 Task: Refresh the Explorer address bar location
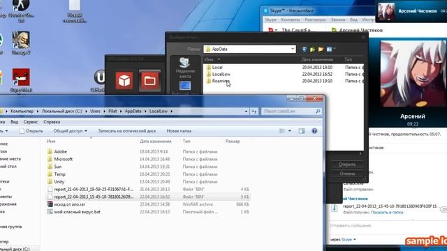pos(254,112)
